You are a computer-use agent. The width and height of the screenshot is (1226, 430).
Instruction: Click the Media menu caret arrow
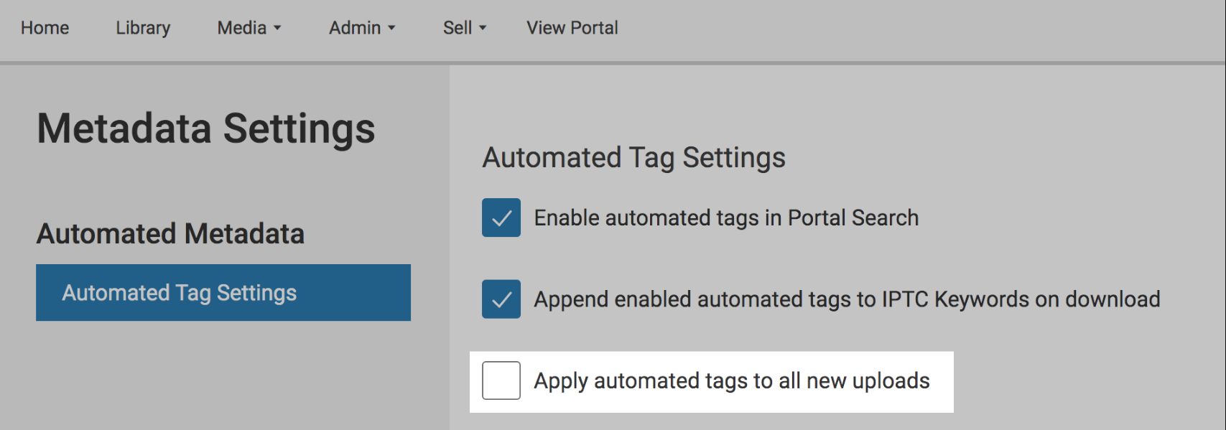(277, 29)
